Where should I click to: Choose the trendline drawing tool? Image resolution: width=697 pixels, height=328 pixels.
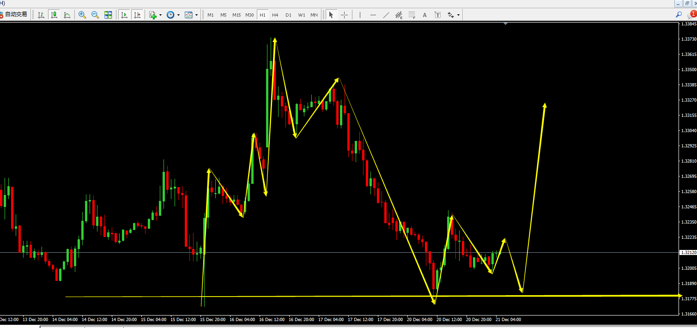[x=386, y=15]
